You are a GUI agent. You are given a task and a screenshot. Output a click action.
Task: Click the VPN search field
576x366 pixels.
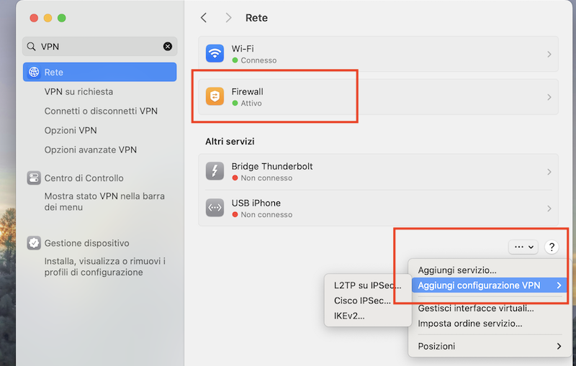(x=97, y=47)
